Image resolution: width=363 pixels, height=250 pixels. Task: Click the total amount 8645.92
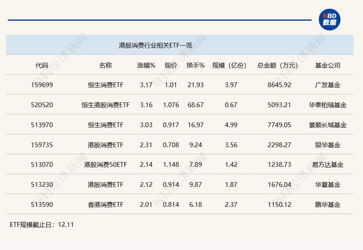coord(279,85)
